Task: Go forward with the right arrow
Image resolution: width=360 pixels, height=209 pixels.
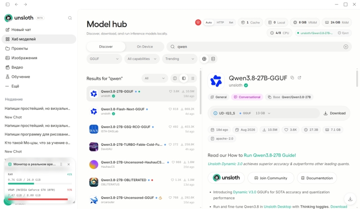Action: (x=25, y=4)
